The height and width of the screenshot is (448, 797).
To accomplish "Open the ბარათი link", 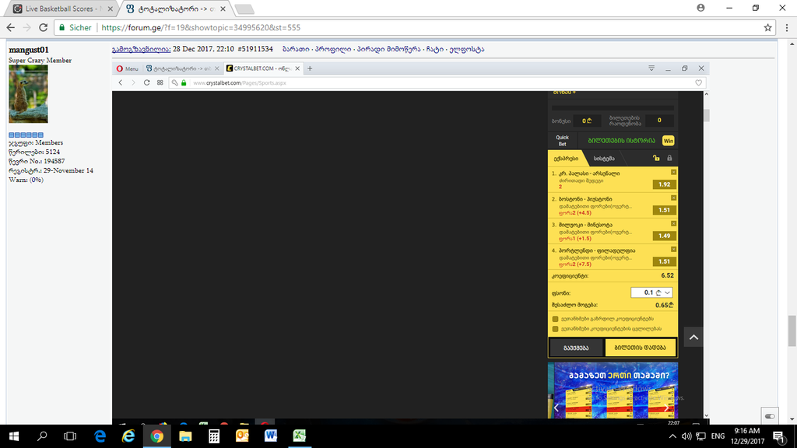I will click(x=296, y=49).
